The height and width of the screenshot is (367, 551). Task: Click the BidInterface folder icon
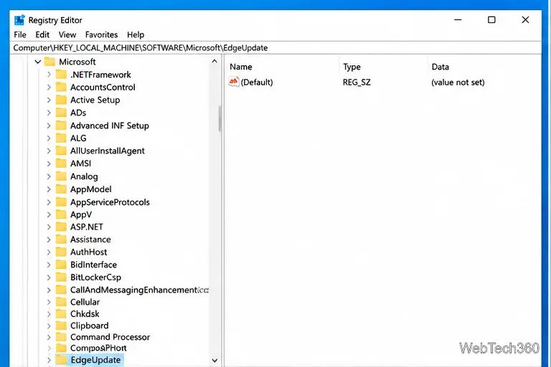(61, 264)
